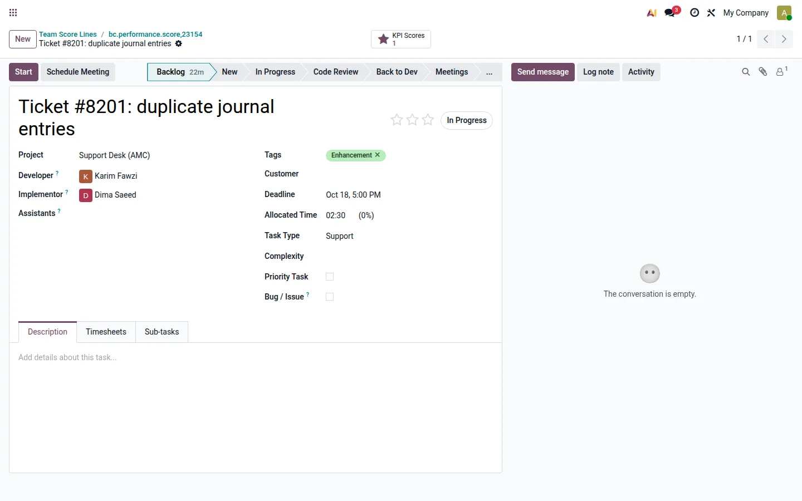This screenshot has width=802, height=501.
Task: Move task to Code Review stage
Action: pyautogui.click(x=336, y=72)
